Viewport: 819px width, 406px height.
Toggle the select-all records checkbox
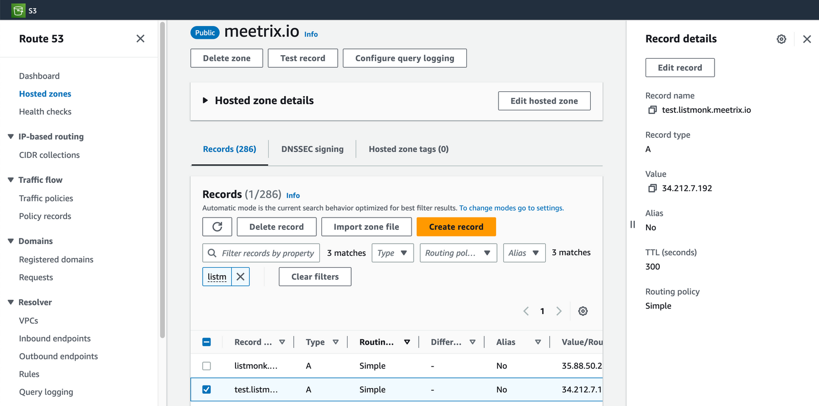click(x=207, y=342)
